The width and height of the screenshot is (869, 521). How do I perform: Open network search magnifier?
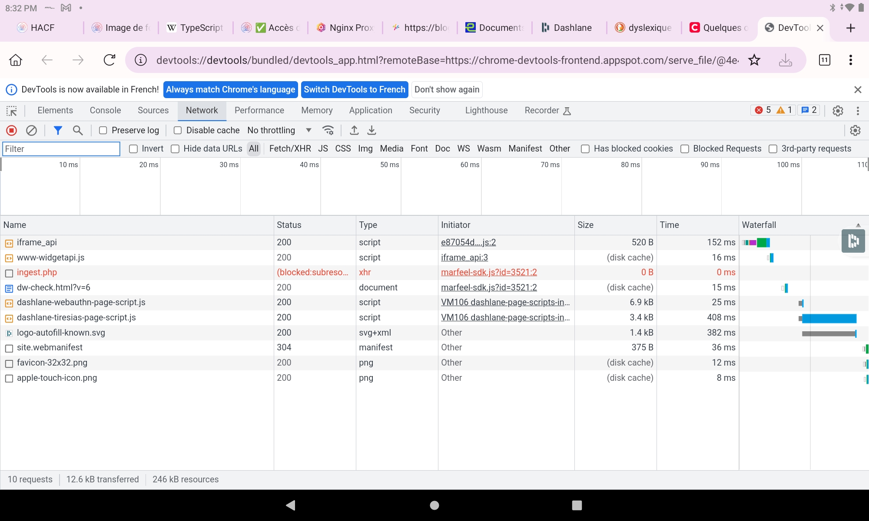[x=78, y=130]
